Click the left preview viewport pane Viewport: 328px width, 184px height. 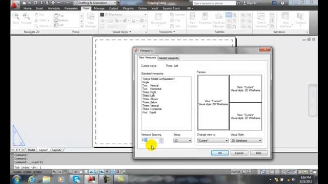tap(213, 103)
